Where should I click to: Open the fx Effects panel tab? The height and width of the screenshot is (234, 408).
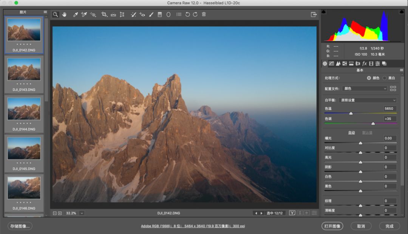coord(365,64)
